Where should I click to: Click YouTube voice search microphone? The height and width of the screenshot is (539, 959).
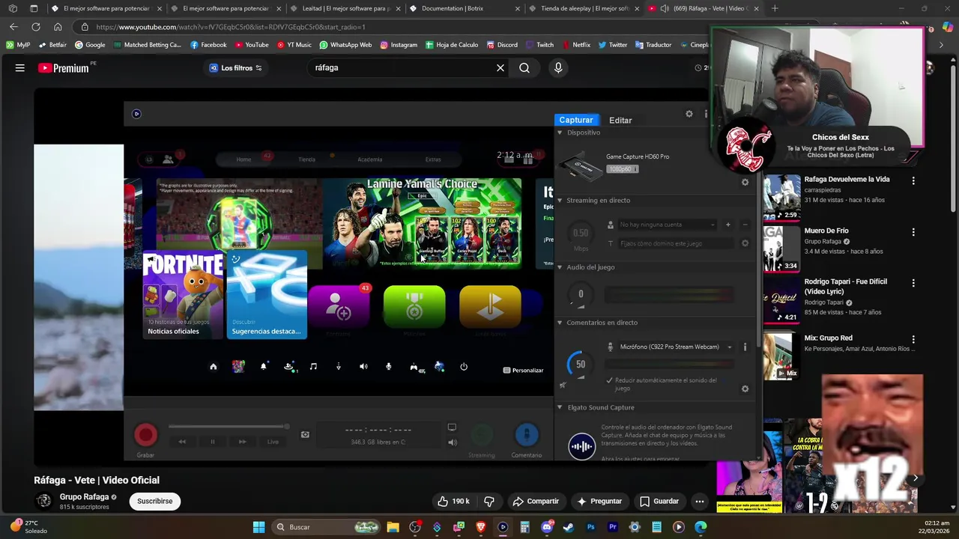point(558,68)
